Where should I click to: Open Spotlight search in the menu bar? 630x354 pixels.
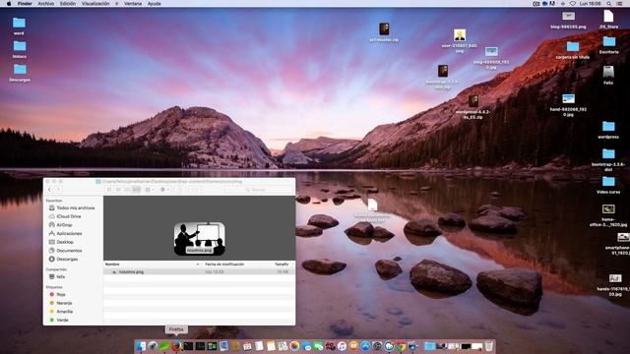pyautogui.click(x=609, y=4)
